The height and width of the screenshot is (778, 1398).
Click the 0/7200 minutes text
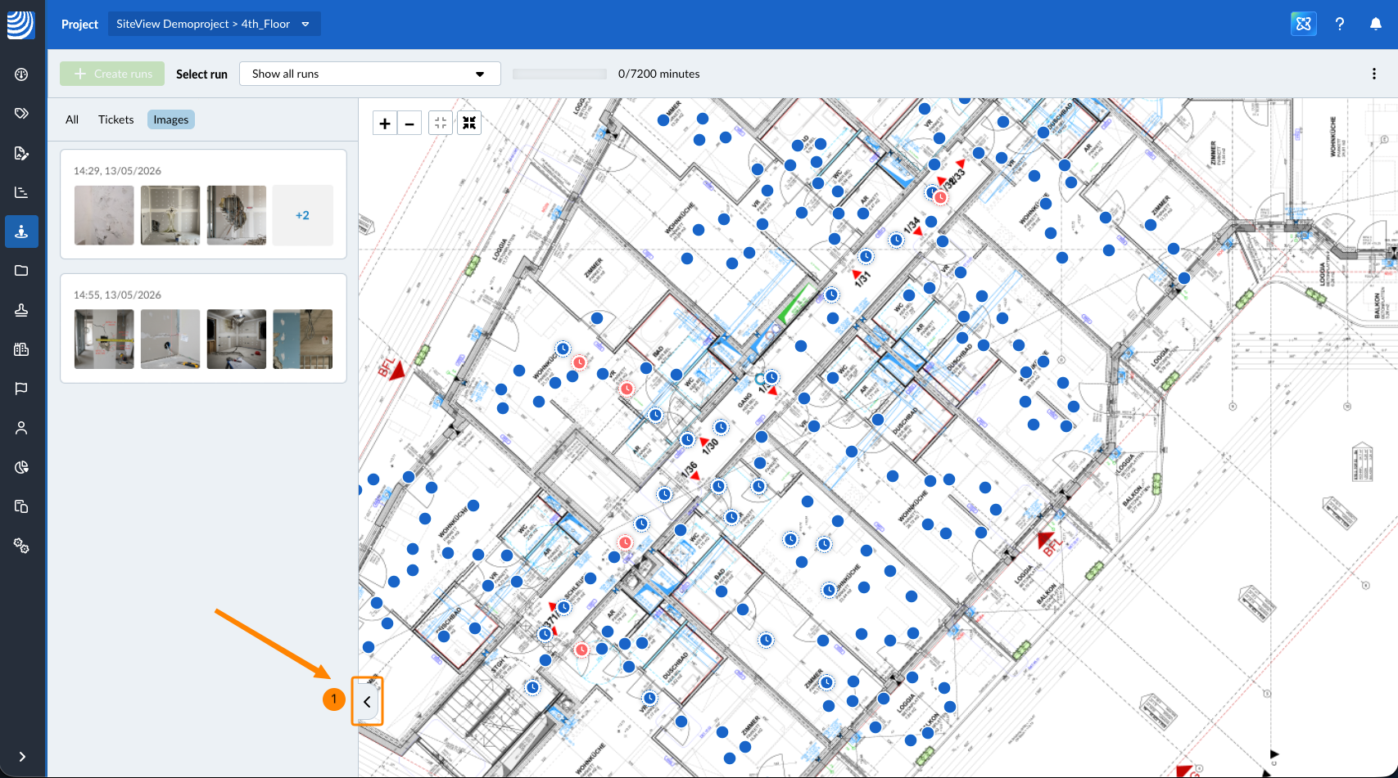point(659,74)
